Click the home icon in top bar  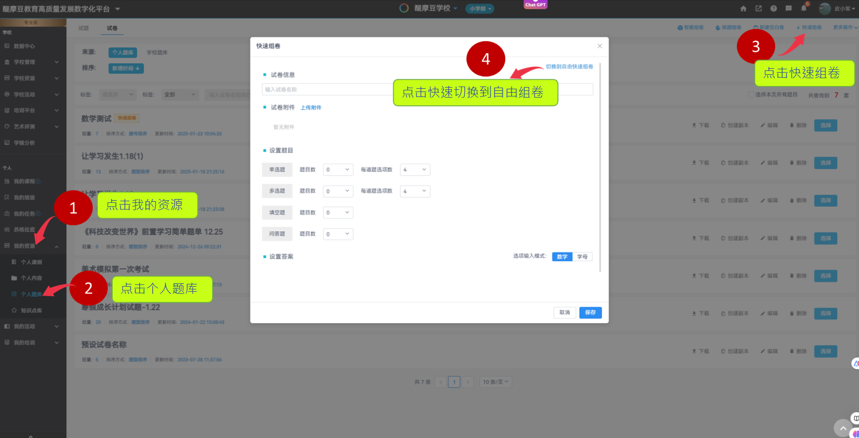744,8
